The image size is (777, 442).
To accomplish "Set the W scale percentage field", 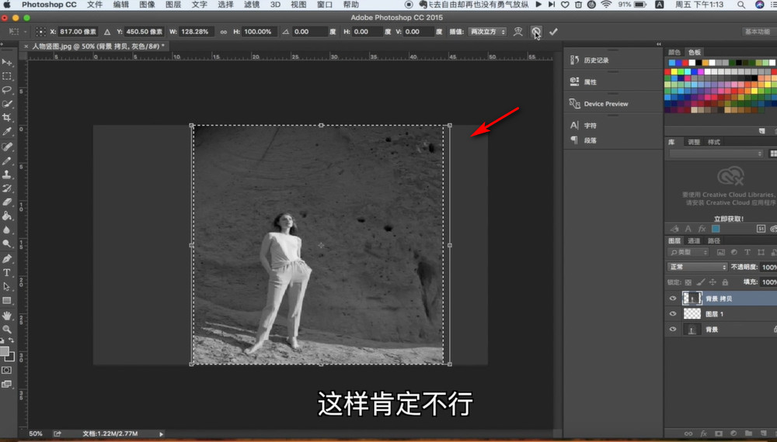I will pyautogui.click(x=197, y=32).
